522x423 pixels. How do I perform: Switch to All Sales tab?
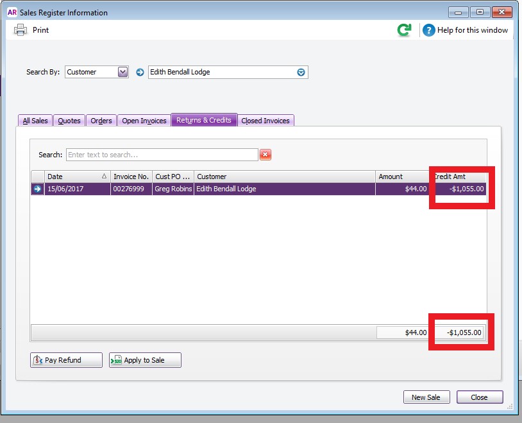[x=35, y=121]
